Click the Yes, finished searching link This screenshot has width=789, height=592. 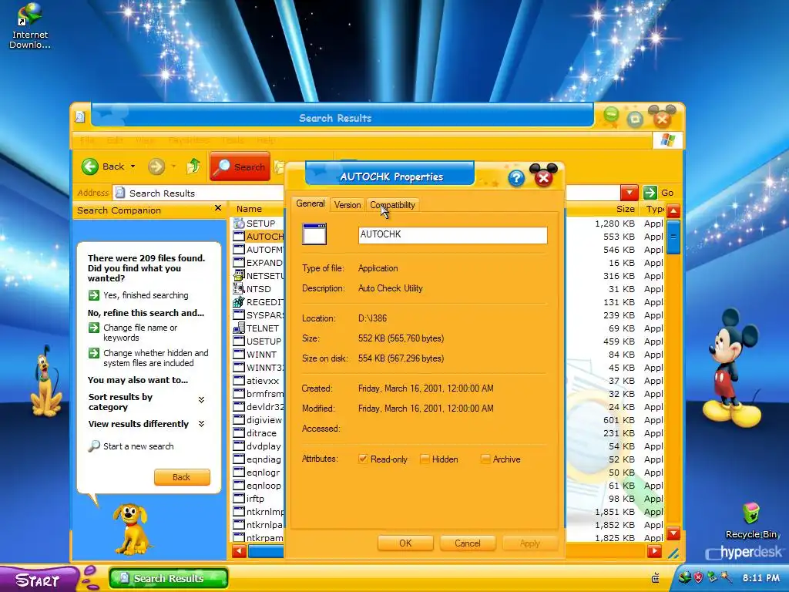click(146, 295)
